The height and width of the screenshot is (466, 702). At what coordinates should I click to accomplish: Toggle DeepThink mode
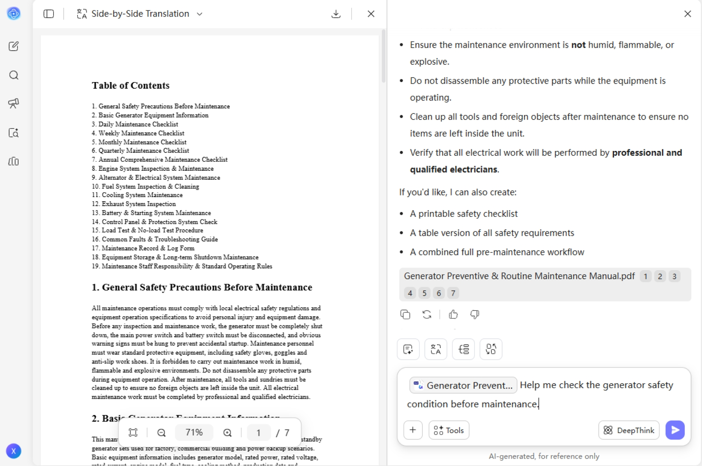coord(628,430)
